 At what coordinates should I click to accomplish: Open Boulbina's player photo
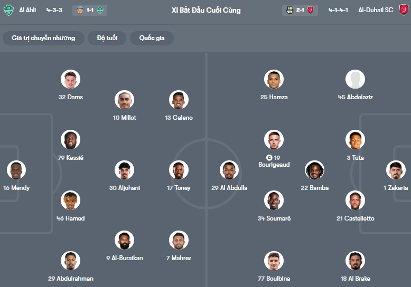click(x=274, y=261)
